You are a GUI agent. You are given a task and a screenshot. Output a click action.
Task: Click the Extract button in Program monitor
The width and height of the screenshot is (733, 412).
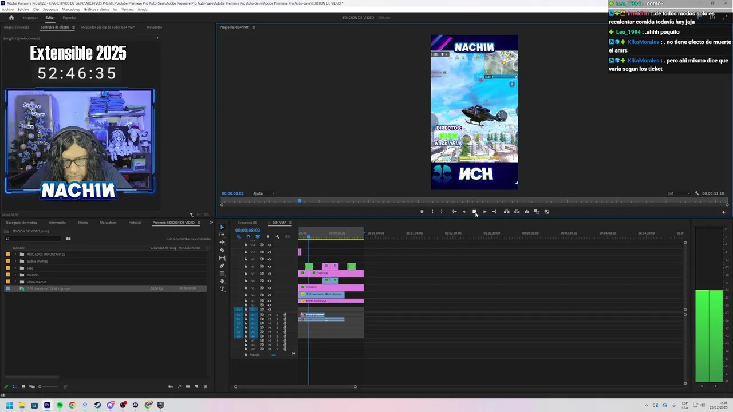(x=517, y=212)
